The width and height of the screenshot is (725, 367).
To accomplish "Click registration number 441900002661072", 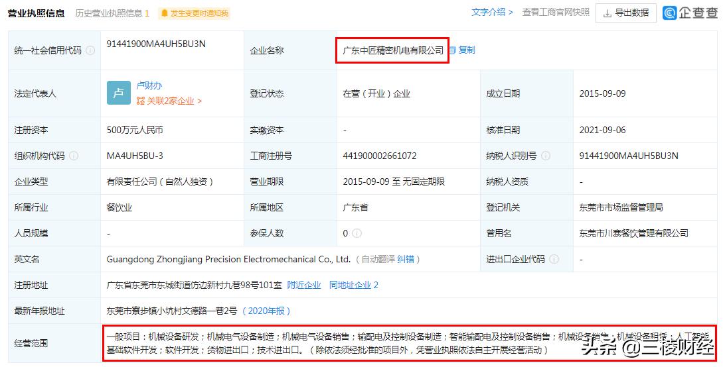I will 380,156.
